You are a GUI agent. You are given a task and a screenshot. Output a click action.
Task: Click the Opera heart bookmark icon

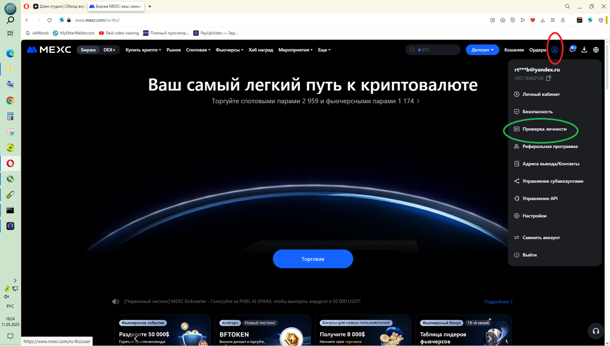pyautogui.click(x=533, y=20)
